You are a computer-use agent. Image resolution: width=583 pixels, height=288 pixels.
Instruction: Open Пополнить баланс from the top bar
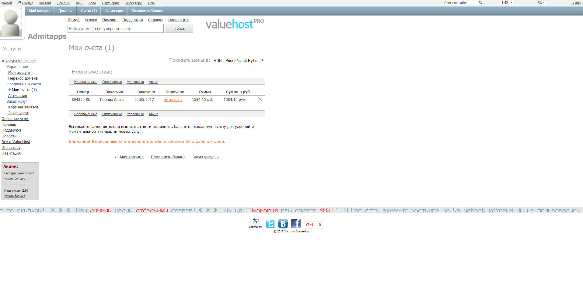coord(147,11)
